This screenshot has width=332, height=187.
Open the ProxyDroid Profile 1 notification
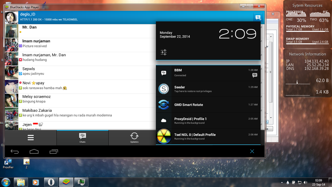[208, 121]
